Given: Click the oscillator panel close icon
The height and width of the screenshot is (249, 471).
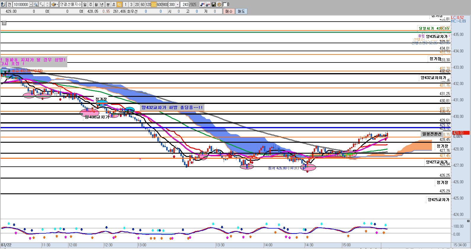Looking at the screenshot, I should [468, 221].
